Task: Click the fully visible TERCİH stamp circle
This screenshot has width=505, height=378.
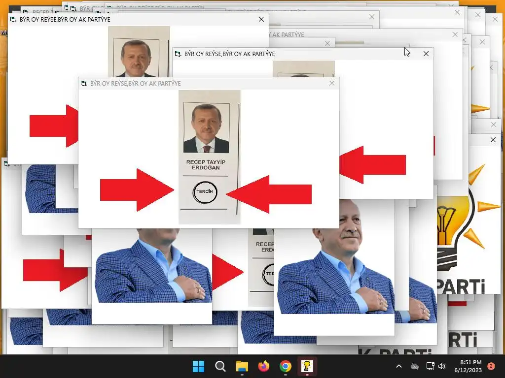Action: tap(205, 192)
